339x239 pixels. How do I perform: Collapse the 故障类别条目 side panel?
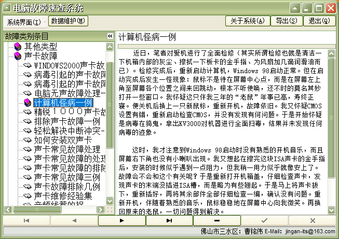[110, 36]
